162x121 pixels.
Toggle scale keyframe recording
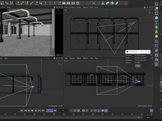click(x=99, y=111)
